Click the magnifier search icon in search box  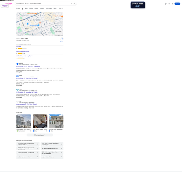pyautogui.click(x=75, y=4)
